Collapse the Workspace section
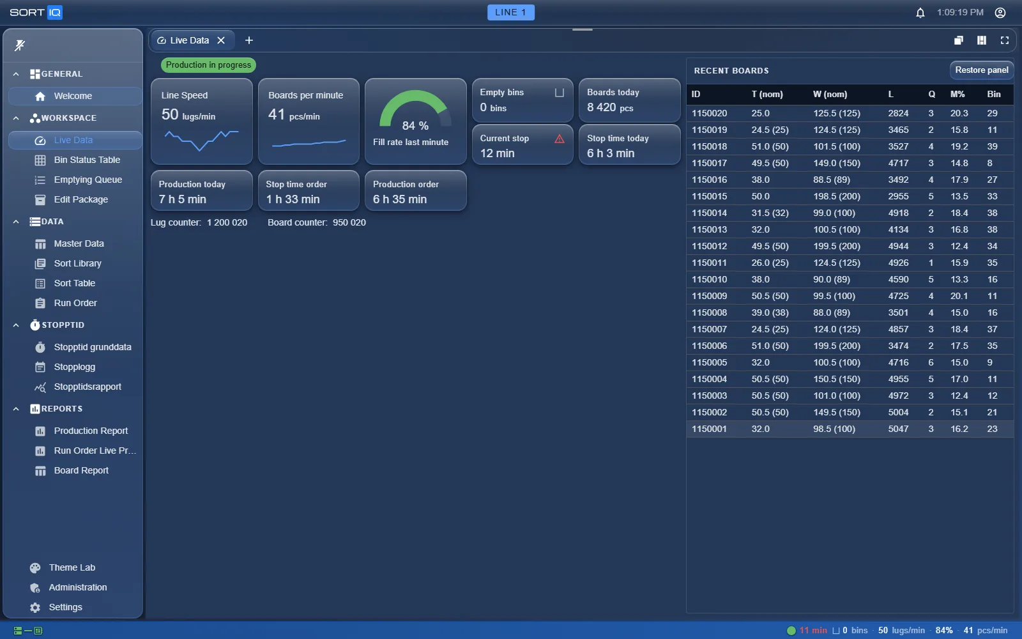 (x=16, y=118)
